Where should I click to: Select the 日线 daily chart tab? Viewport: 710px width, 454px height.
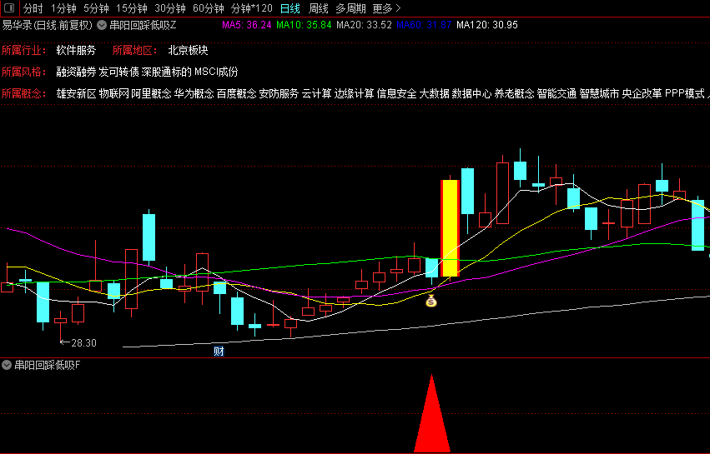[290, 8]
